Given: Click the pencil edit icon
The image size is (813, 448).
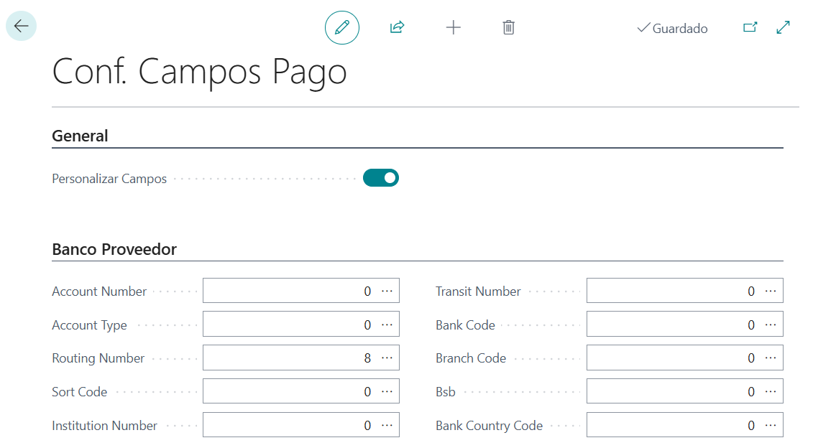Looking at the screenshot, I should pos(342,27).
